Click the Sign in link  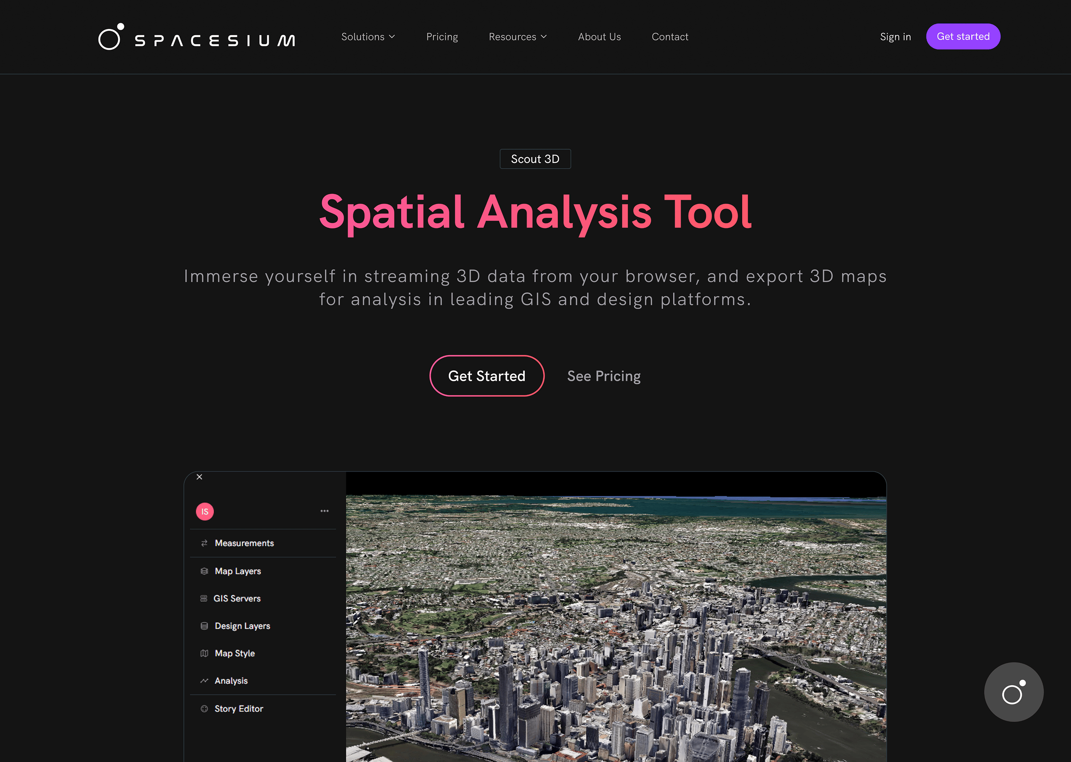click(x=895, y=37)
